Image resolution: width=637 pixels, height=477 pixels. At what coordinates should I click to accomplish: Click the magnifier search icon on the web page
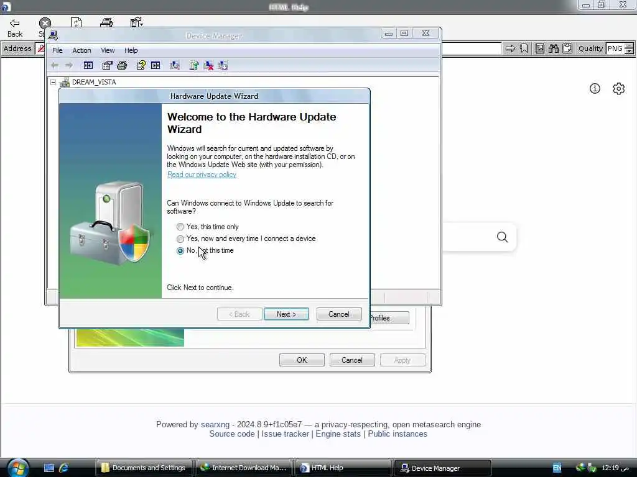coord(502,237)
